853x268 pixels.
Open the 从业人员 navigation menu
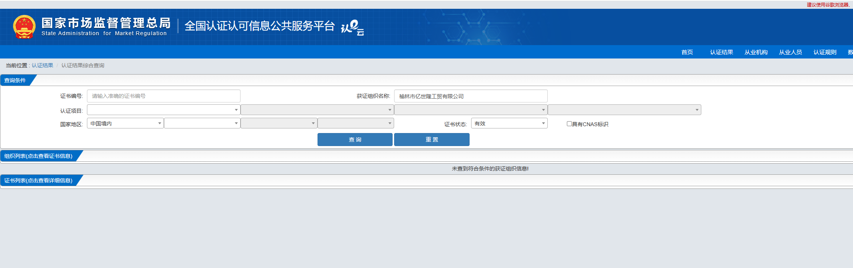[791, 52]
